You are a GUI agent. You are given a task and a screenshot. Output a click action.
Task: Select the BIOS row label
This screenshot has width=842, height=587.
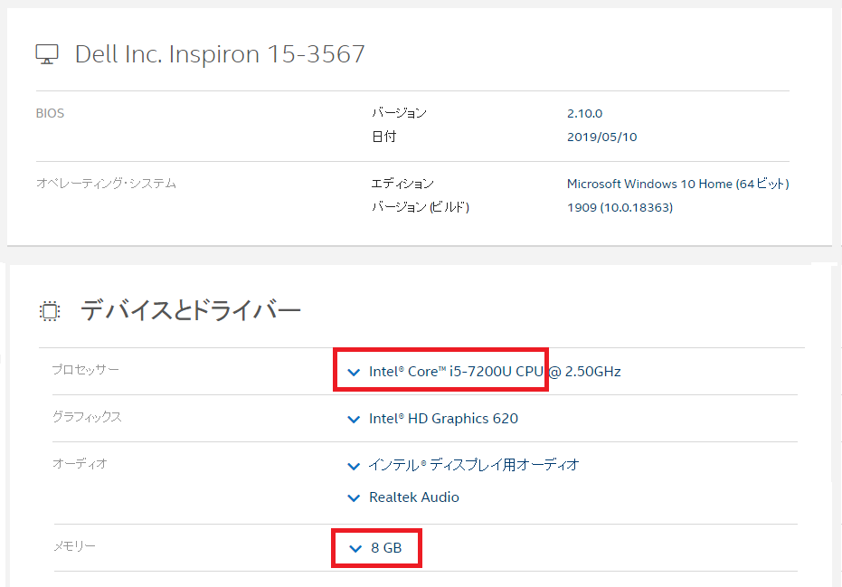50,114
